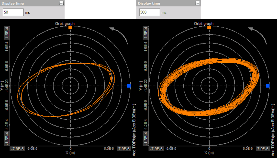Click the Acc TOP/Acc SIDE channel label, left graph
The width and height of the screenshot is (277, 158).
pos(134,130)
